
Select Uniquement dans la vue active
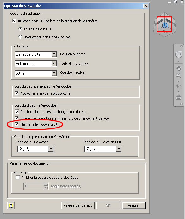tap(20, 37)
